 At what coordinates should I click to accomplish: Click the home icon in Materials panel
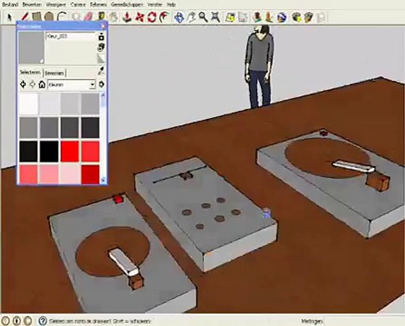click(42, 84)
